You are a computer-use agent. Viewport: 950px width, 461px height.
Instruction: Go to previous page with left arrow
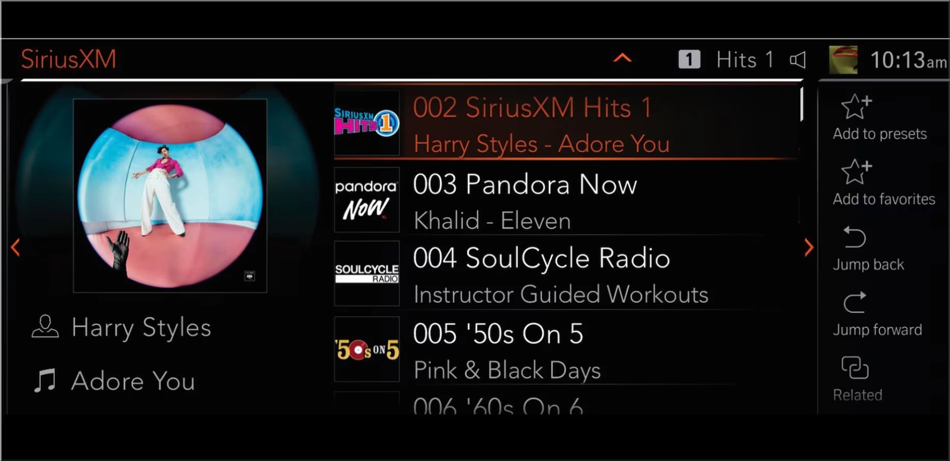[x=15, y=248]
